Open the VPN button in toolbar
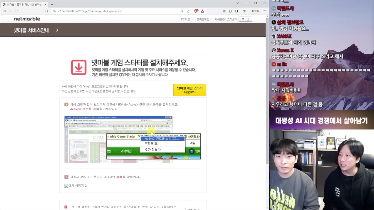 [x=255, y=11]
